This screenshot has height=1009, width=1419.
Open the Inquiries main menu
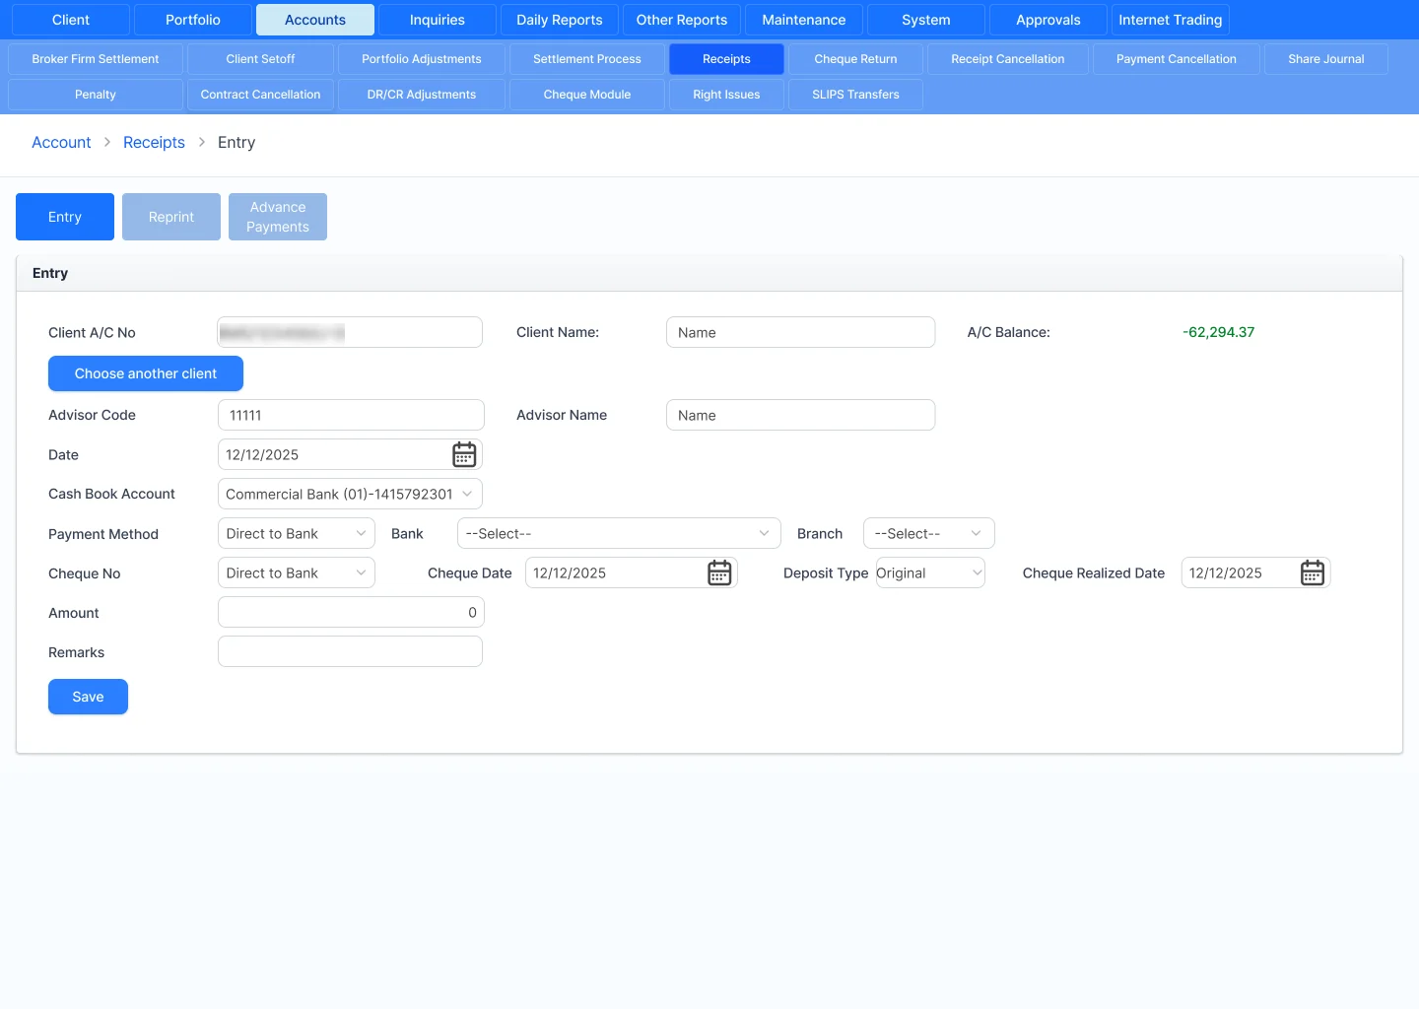click(438, 20)
